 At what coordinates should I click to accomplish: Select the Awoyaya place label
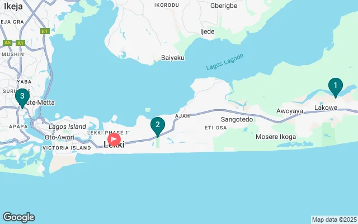[290, 111]
